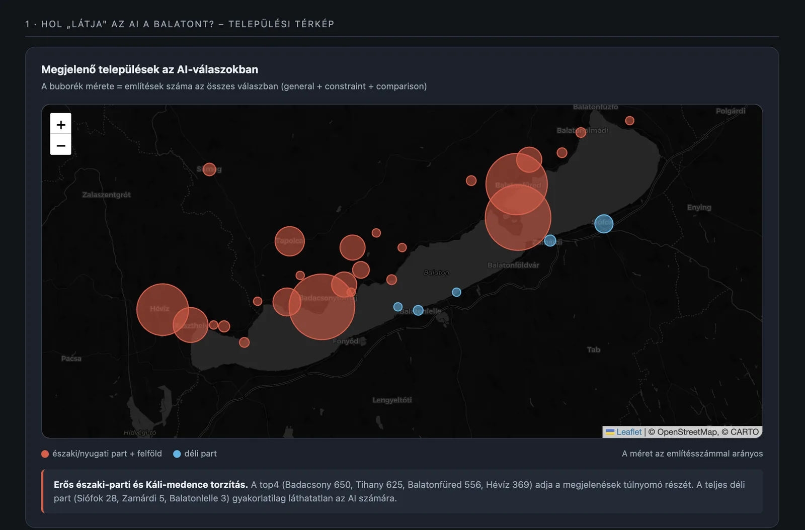Viewport: 805px width, 530px height.
Task: Click the Enying map label
Action: pyautogui.click(x=699, y=207)
